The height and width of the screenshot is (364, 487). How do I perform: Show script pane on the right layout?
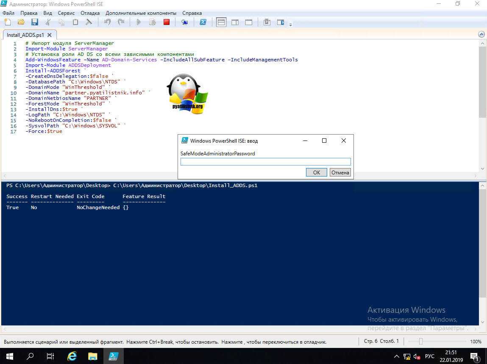point(235,22)
